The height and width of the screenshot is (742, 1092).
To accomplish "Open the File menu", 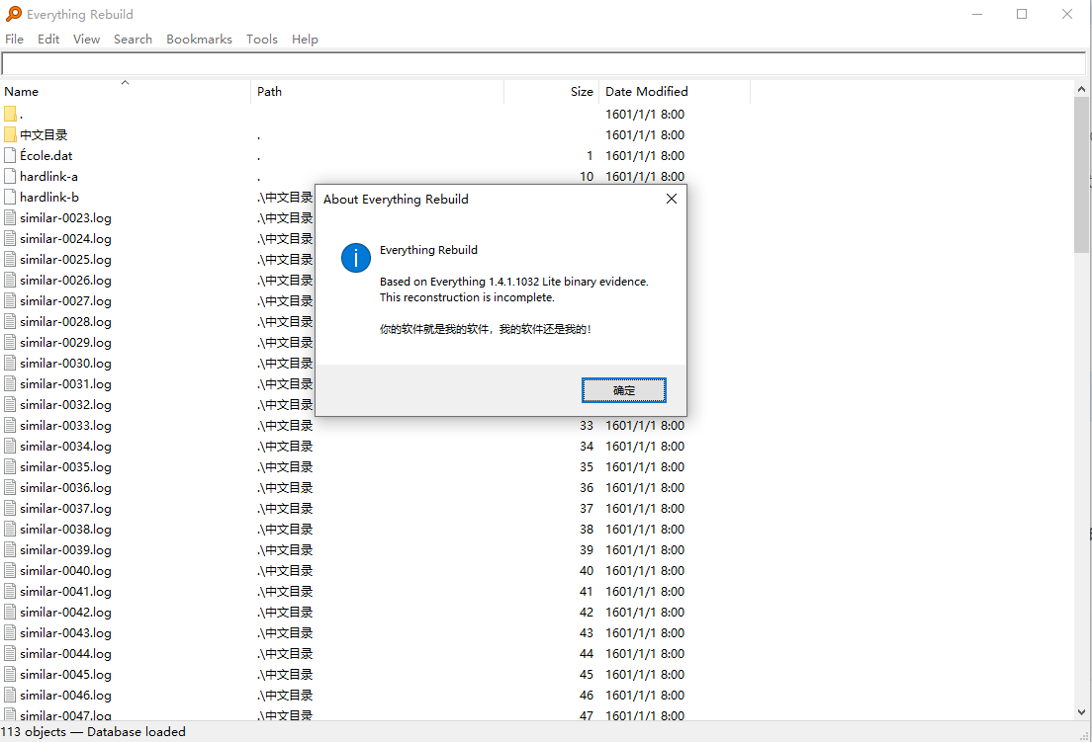I will [x=14, y=39].
